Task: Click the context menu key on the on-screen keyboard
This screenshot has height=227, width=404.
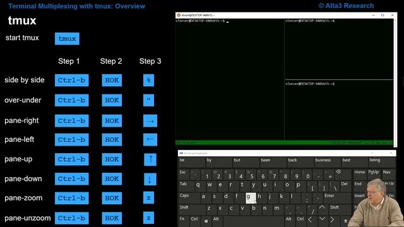Action: click(345, 221)
